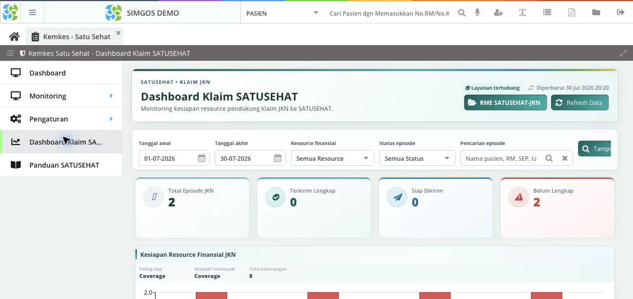Click the add patient user-plus icon
The width and height of the screenshot is (633, 299).
tap(499, 13)
